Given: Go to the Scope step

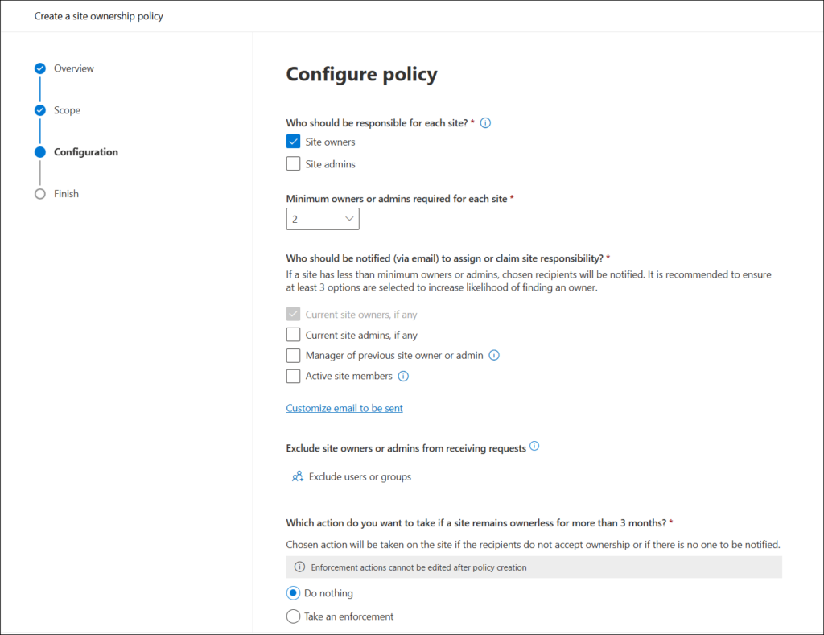Looking at the screenshot, I should pos(67,110).
